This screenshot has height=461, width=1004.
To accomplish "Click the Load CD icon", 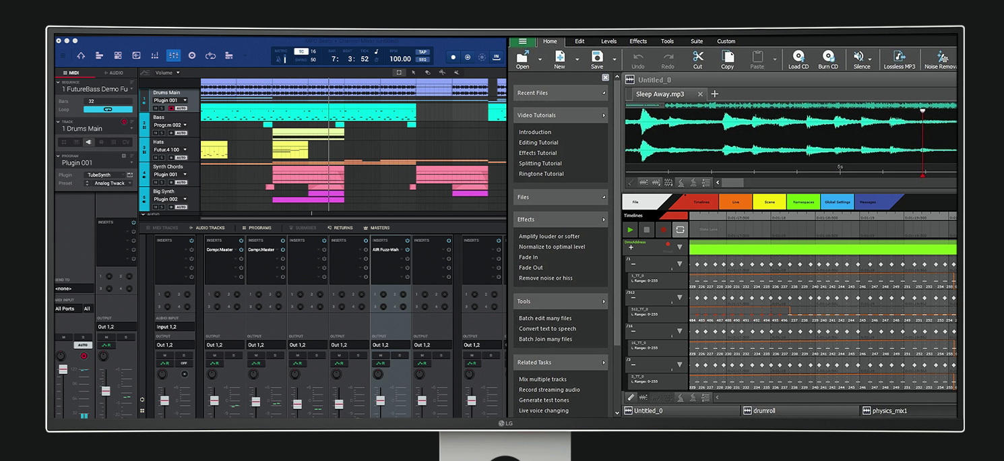I will (x=798, y=57).
